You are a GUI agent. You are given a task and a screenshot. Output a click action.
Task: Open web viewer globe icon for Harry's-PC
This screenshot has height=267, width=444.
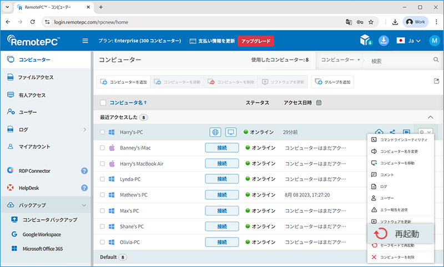[215, 132]
